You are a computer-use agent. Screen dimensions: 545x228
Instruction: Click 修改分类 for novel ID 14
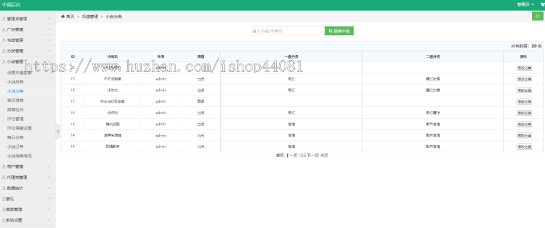pos(524,135)
